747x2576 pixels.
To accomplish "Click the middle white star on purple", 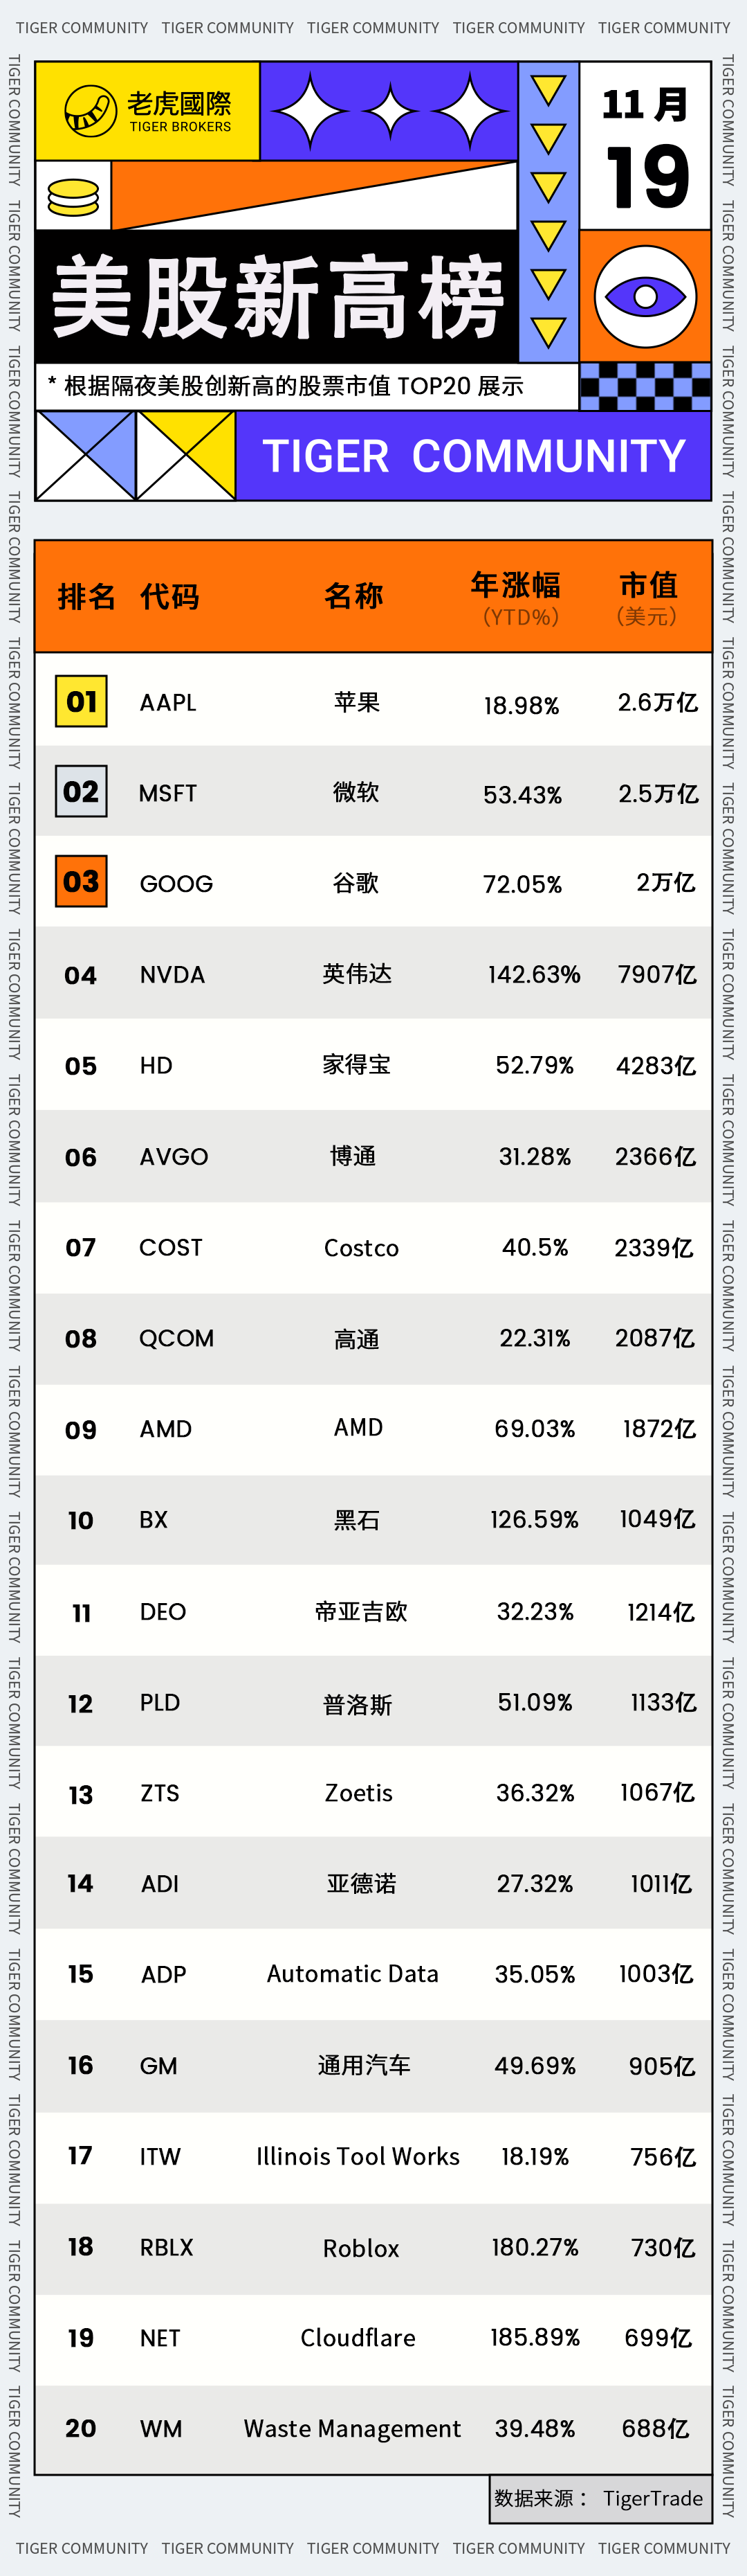I will tap(389, 111).
